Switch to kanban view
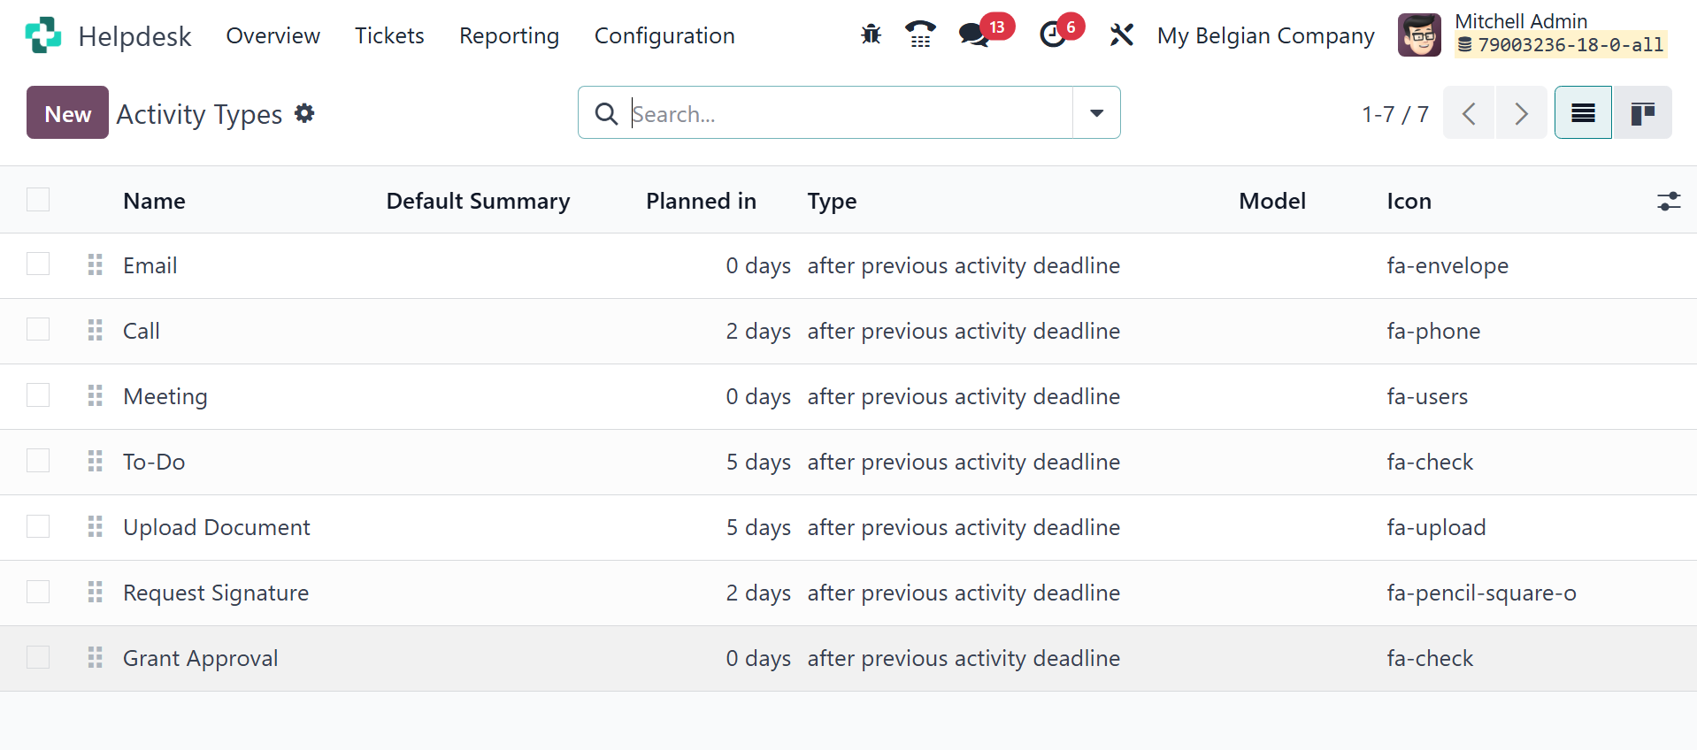This screenshot has width=1697, height=750. [x=1642, y=113]
